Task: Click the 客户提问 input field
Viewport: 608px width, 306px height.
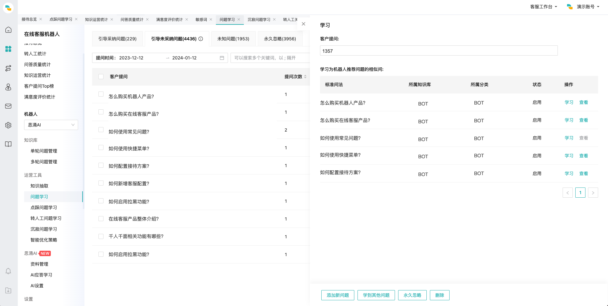Action: coord(439,51)
